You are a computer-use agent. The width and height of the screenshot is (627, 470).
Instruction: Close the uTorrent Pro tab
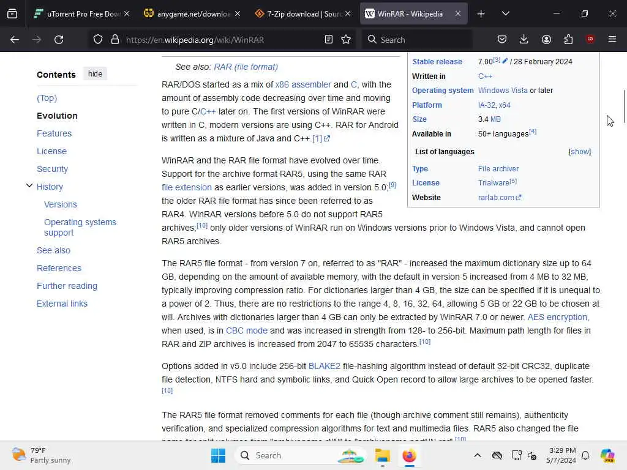click(127, 13)
